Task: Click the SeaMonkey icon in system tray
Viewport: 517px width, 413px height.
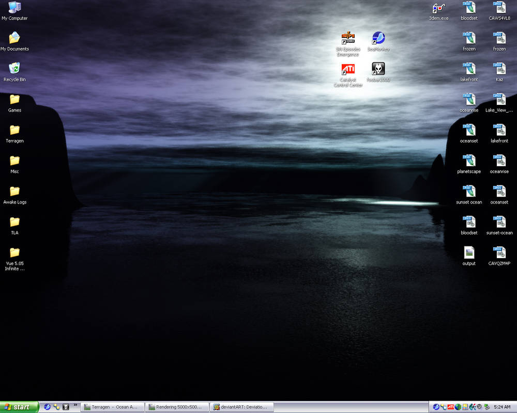Action: (x=436, y=407)
